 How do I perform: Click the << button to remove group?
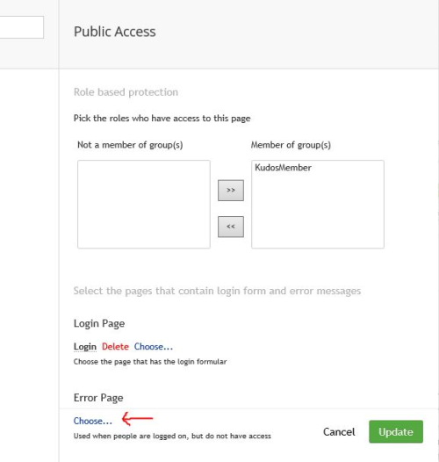click(231, 227)
